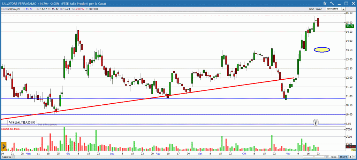The width and height of the screenshot is (357, 160).
Task: Close the chart window
Action: pos(353,3)
